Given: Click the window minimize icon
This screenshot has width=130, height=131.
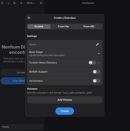Looking at the screenshot, I should [8, 3].
